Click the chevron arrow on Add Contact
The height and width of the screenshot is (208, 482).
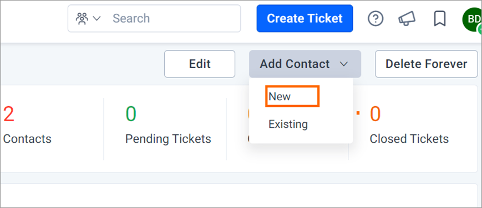point(344,64)
